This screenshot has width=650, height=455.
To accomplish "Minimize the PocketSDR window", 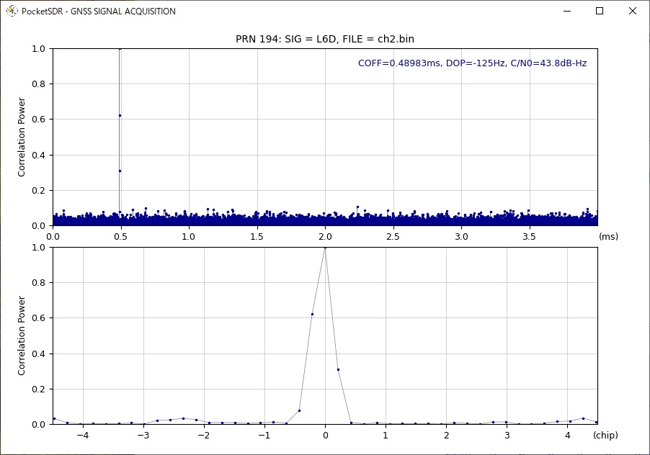I will coord(567,11).
